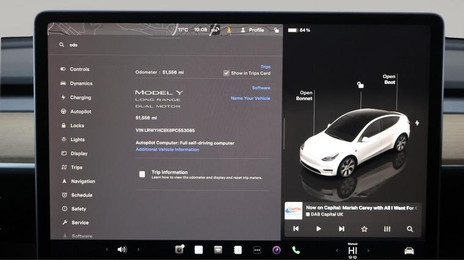Open the audio equalizer settings icon
This screenshot has height=260, width=464.
387,229
